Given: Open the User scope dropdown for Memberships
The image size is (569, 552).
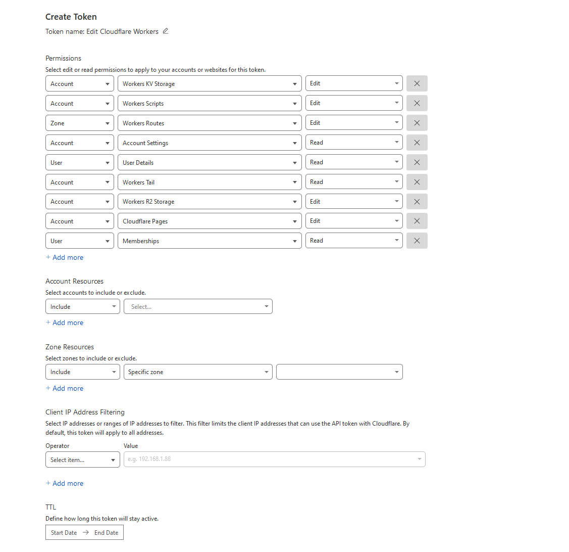Looking at the screenshot, I should pyautogui.click(x=79, y=241).
